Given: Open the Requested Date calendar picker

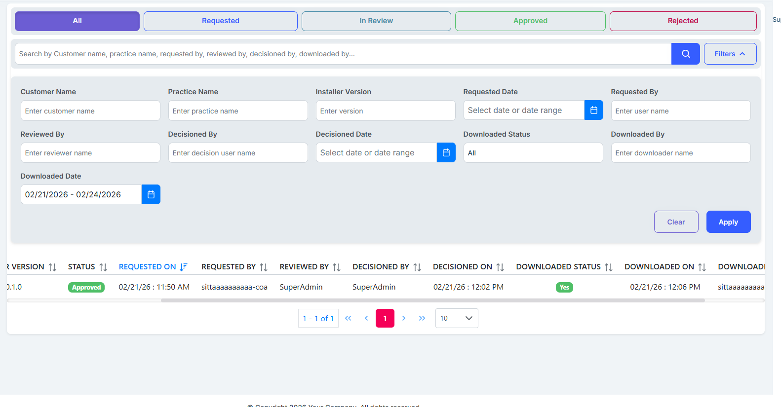Looking at the screenshot, I should [593, 111].
